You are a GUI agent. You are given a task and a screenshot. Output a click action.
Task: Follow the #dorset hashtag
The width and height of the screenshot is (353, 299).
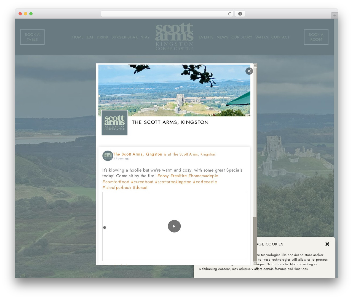[140, 187]
